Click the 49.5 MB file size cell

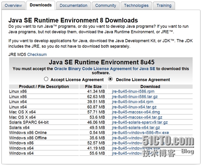point(97,128)
